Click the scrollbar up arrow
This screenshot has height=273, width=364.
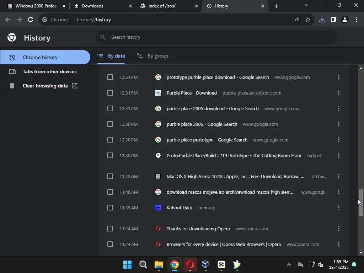click(x=361, y=68)
